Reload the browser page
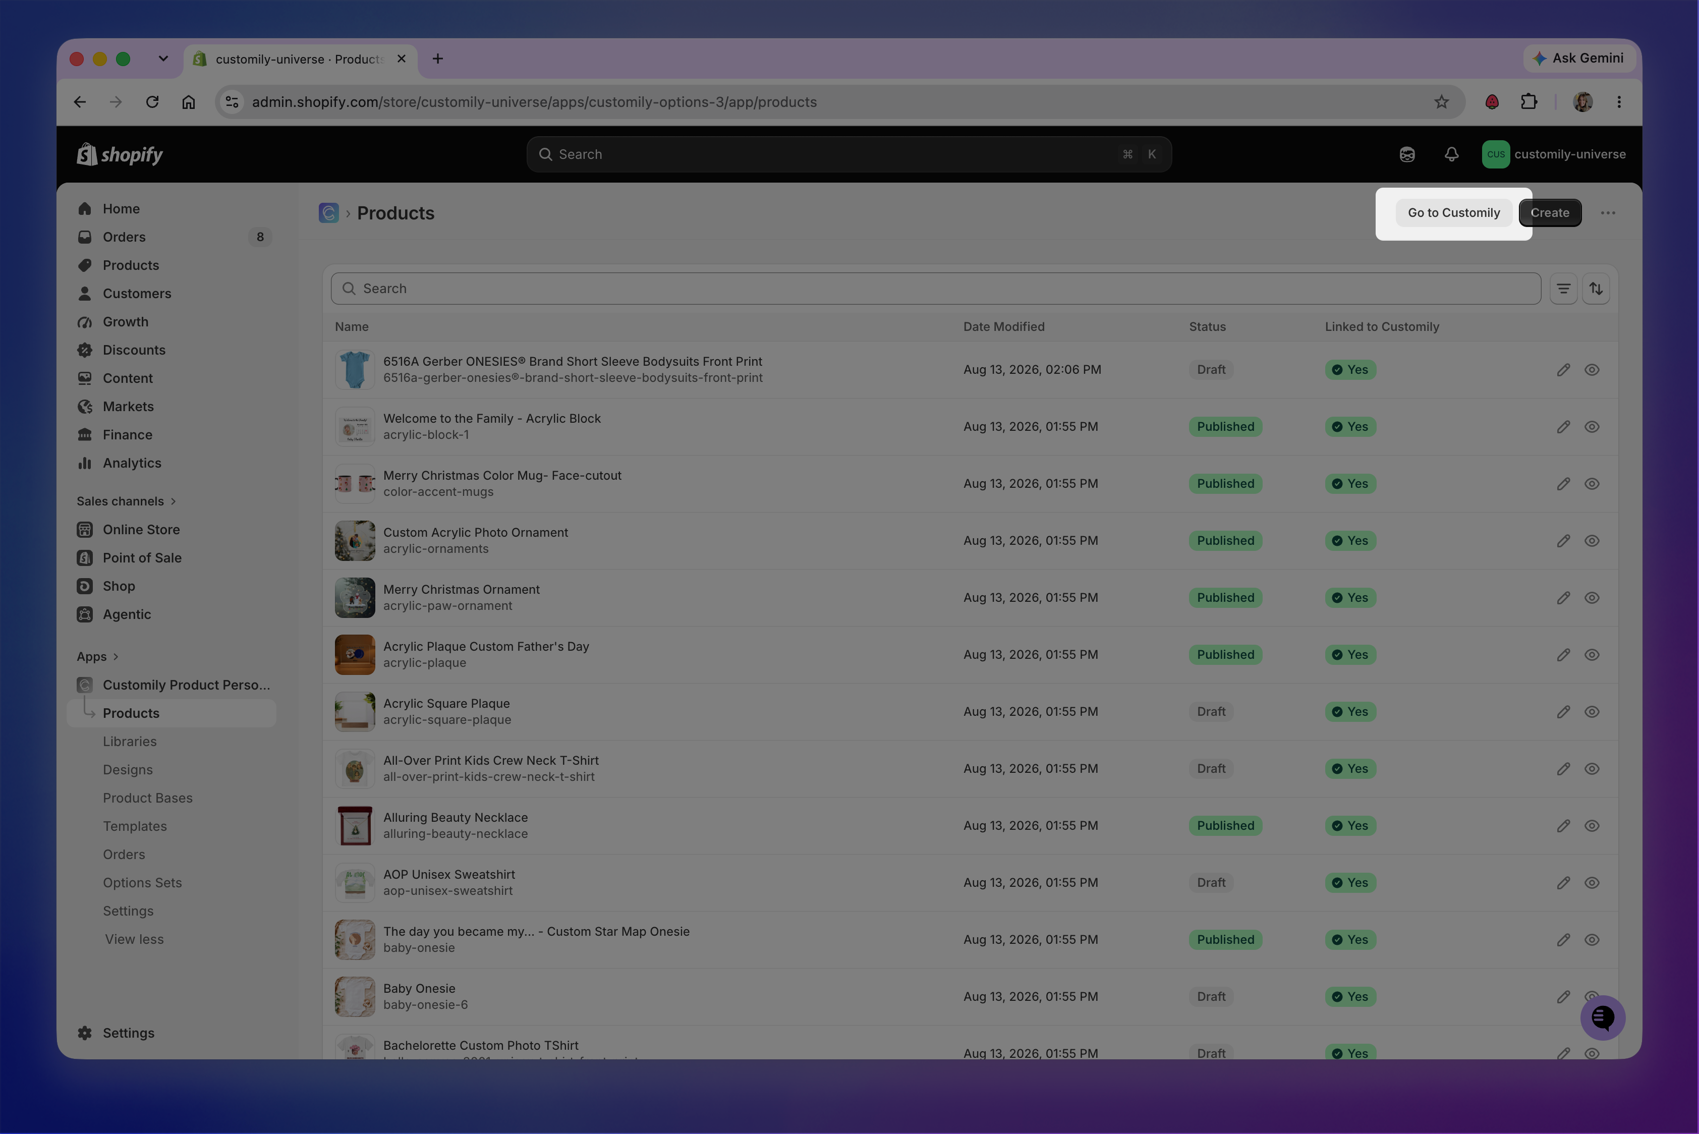Viewport: 1699px width, 1134px height. pyautogui.click(x=152, y=102)
